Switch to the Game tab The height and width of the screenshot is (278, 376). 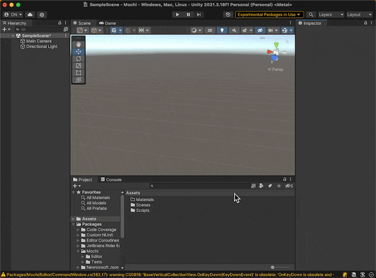coord(108,23)
